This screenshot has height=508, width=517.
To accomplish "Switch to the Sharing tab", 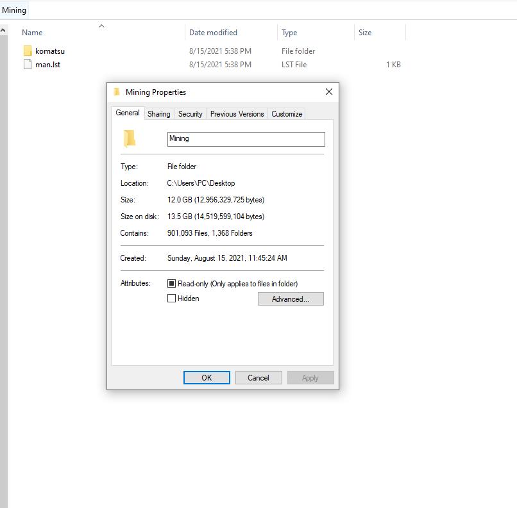I will (x=159, y=114).
